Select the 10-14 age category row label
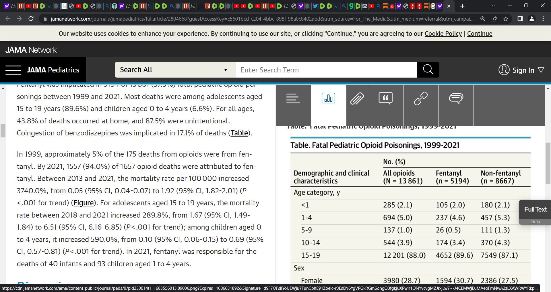 [x=311, y=243]
